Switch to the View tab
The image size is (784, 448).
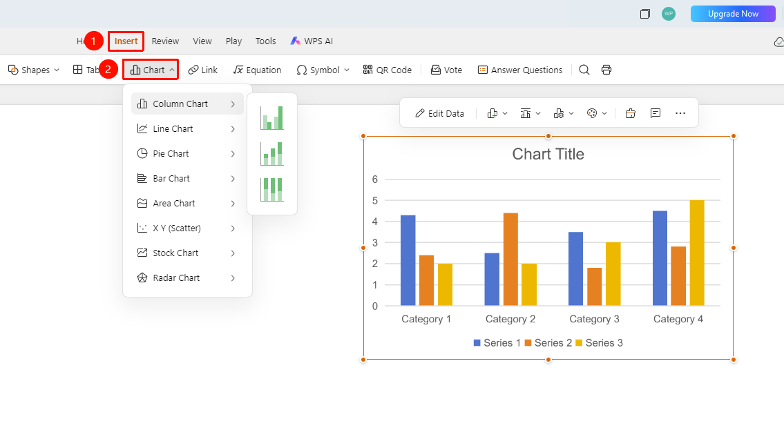tap(202, 41)
